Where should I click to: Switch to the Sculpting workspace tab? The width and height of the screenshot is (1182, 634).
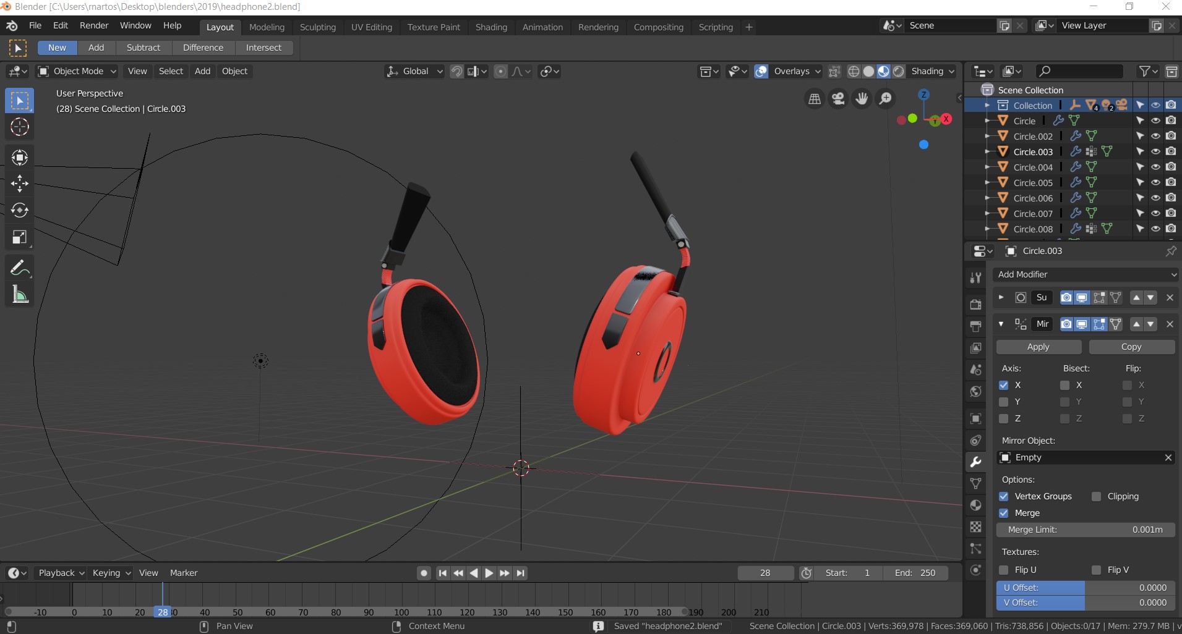(318, 27)
